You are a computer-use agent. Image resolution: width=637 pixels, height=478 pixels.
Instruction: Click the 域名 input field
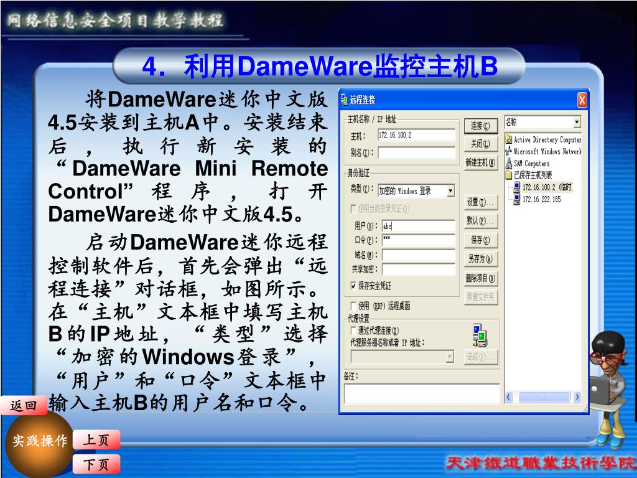[419, 255]
